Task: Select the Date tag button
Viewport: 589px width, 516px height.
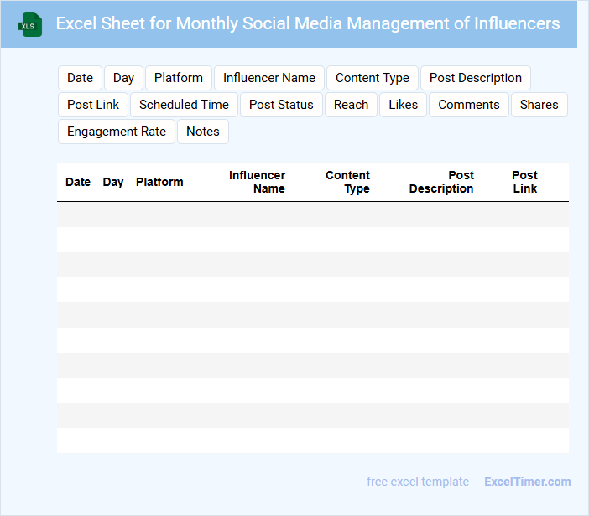Action: tap(80, 78)
